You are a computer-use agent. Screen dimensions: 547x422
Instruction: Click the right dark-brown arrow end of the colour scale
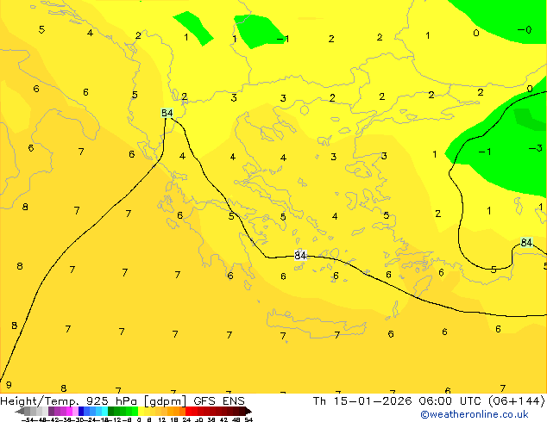coord(248,411)
